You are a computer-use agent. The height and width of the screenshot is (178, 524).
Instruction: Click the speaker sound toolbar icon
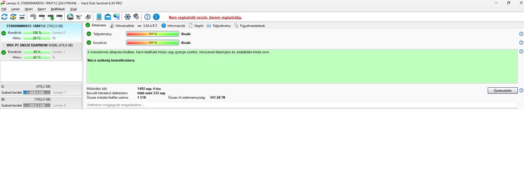[x=136, y=17]
